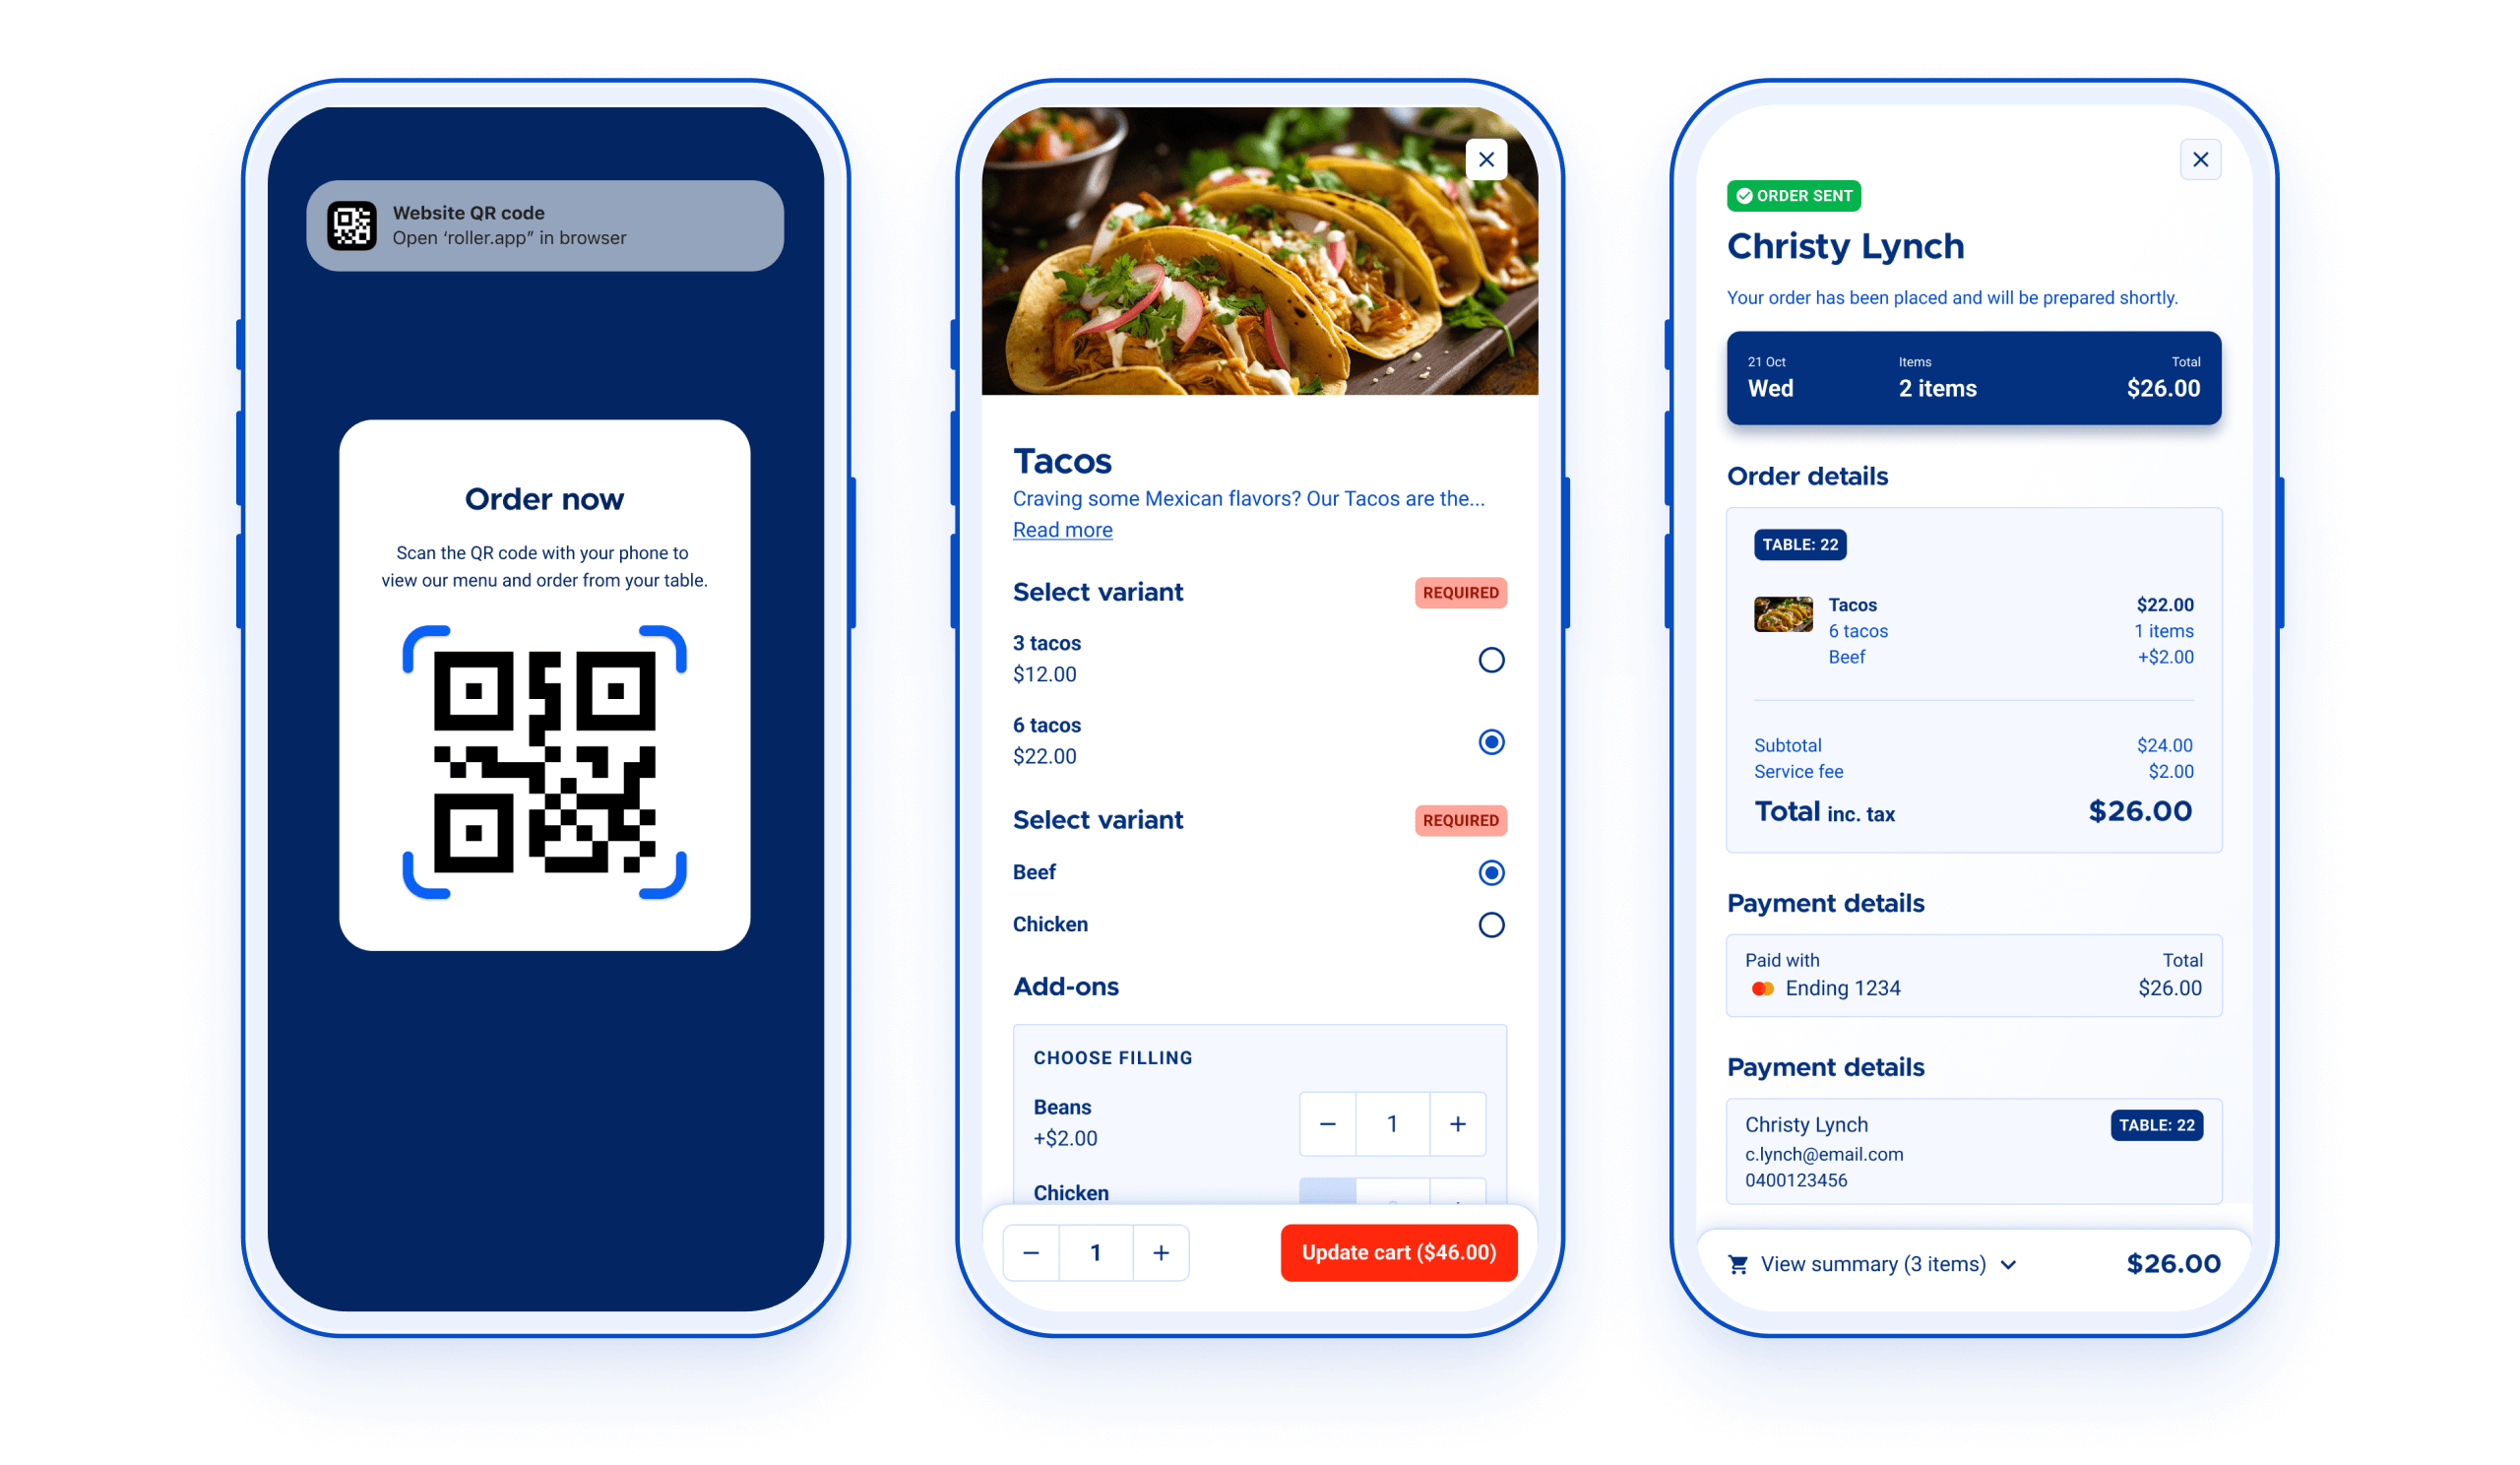This screenshot has height=1465, width=2520.
Task: Tap the close X icon on taco modal
Action: 1484,160
